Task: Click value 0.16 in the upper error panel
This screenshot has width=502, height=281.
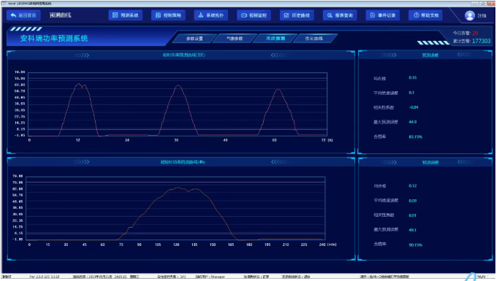Action: point(413,77)
